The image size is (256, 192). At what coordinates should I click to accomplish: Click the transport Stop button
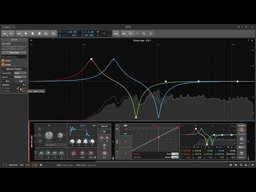point(33,34)
